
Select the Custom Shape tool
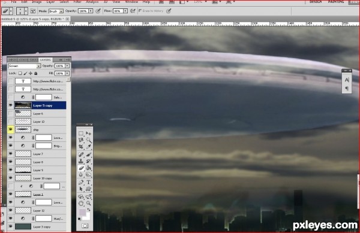[x=88, y=189]
